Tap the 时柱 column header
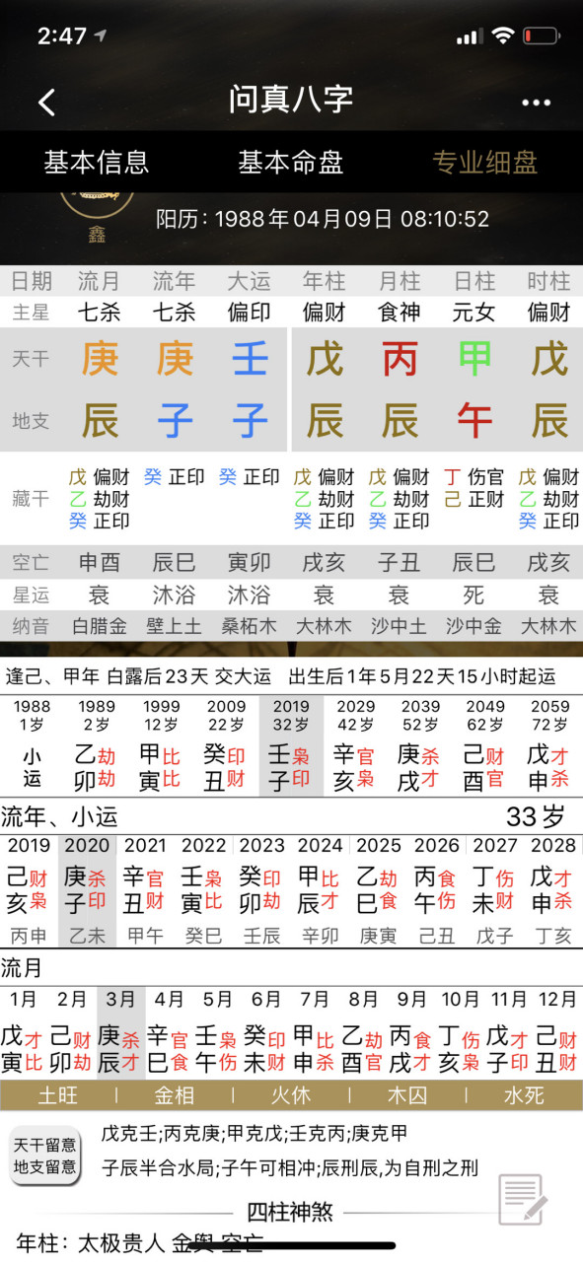This screenshot has width=583, height=1262. pyautogui.click(x=548, y=282)
